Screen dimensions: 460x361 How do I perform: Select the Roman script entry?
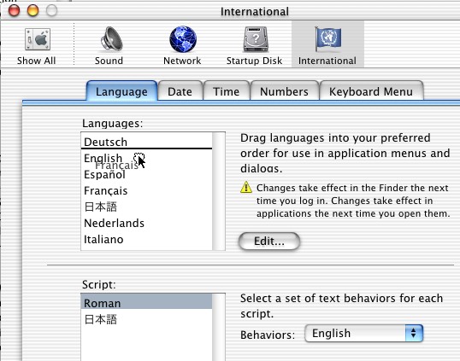click(146, 303)
